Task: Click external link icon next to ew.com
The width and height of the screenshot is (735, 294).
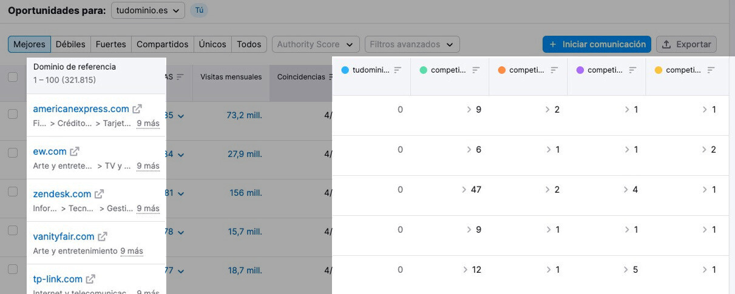Action: (x=75, y=152)
